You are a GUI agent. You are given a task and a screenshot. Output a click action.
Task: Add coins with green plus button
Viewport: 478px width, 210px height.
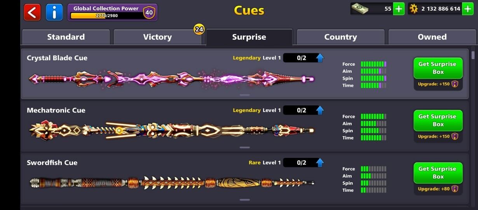click(x=468, y=9)
